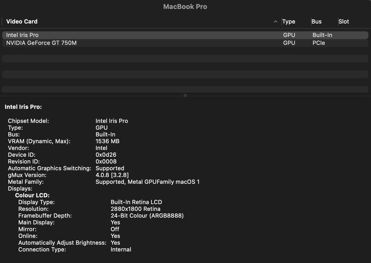Click the split view divider handle dot
The width and height of the screenshot is (371, 263).
[185, 95]
